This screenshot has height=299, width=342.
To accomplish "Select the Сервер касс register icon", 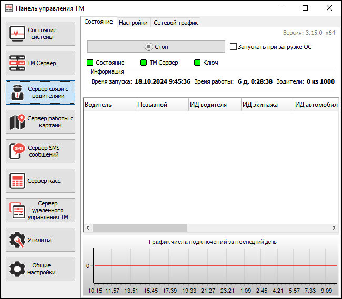I will point(17,181).
